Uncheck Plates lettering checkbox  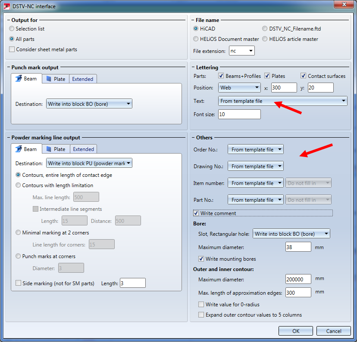[267, 76]
